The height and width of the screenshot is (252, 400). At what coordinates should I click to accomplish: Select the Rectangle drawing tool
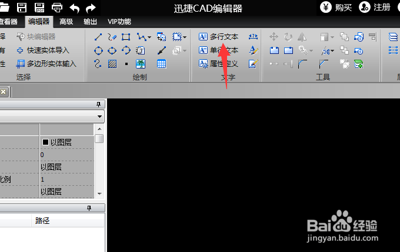point(126,37)
